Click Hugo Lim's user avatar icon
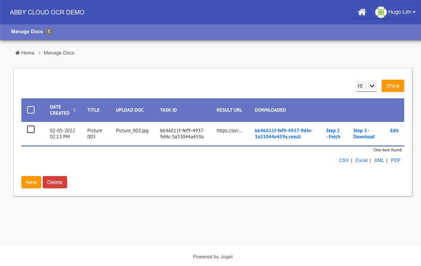This screenshot has height=266, width=421. click(381, 12)
